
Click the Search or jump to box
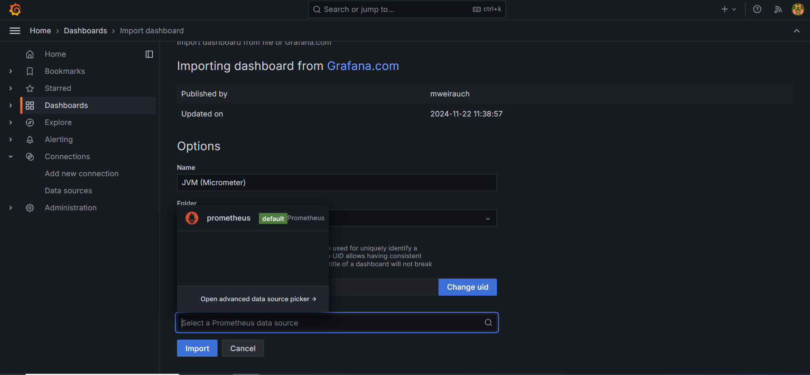407,9
